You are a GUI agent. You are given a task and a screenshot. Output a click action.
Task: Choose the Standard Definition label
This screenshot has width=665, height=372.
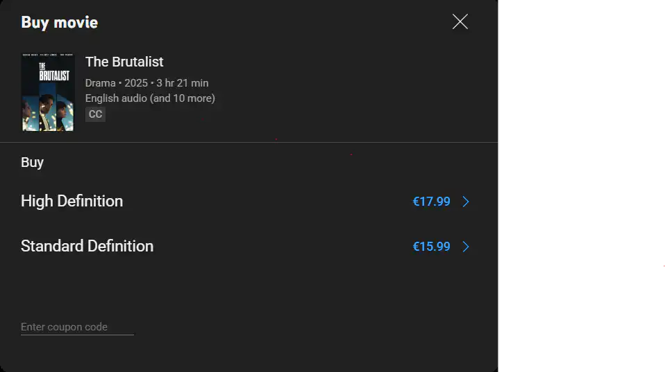pos(87,246)
